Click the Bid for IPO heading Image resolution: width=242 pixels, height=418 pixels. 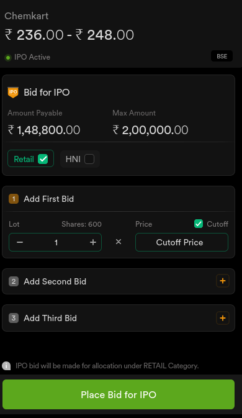47,93
